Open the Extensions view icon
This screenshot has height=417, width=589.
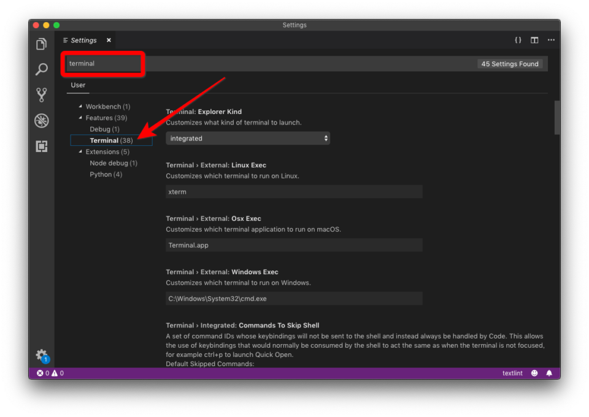41,147
